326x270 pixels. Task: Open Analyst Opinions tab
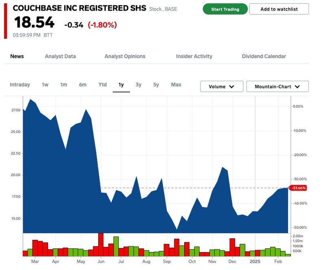[x=125, y=56]
